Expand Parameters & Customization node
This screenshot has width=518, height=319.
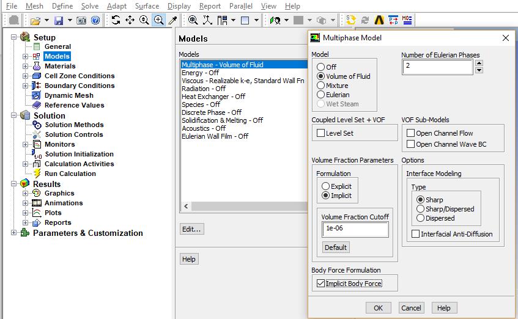pos(13,232)
